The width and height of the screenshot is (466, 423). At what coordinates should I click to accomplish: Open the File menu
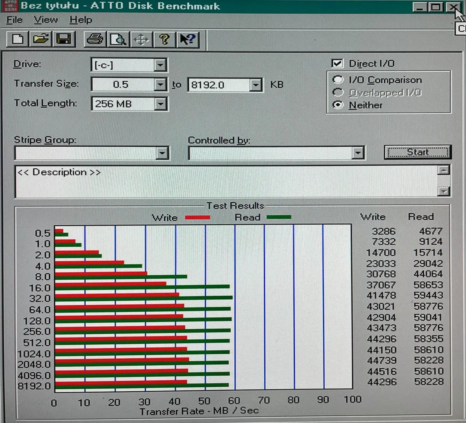click(14, 20)
